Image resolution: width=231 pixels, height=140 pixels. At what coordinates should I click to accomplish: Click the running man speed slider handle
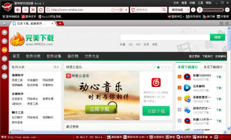(x=200, y=10)
